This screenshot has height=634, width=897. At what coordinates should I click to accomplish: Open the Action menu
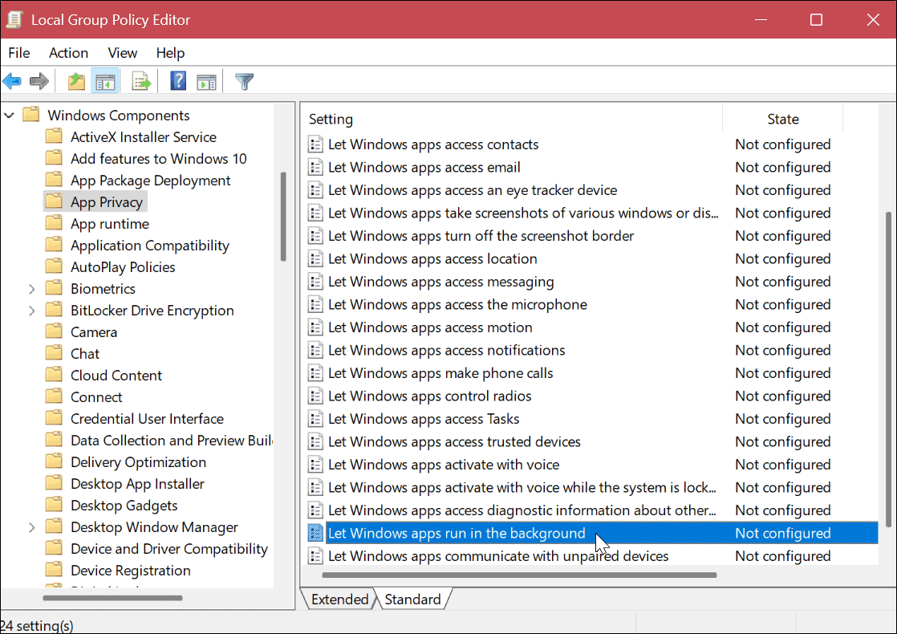[69, 53]
